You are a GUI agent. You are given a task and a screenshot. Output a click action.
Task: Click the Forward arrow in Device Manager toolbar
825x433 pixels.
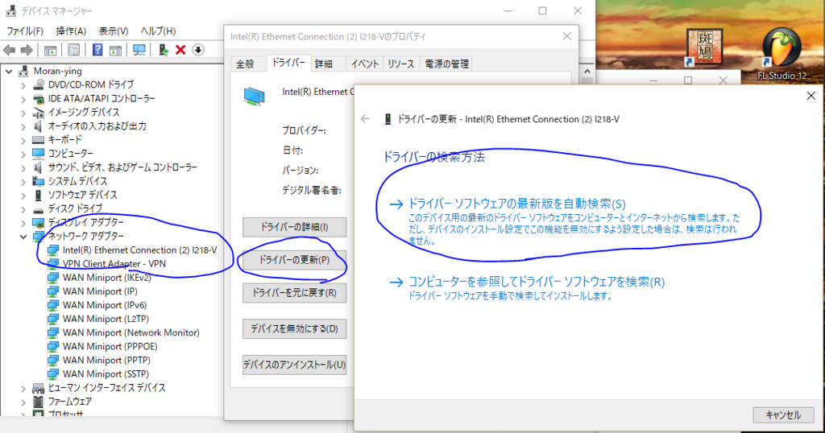pos(27,50)
